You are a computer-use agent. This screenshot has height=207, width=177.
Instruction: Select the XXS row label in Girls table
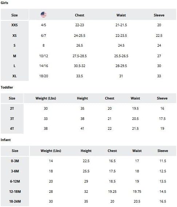[15, 25]
